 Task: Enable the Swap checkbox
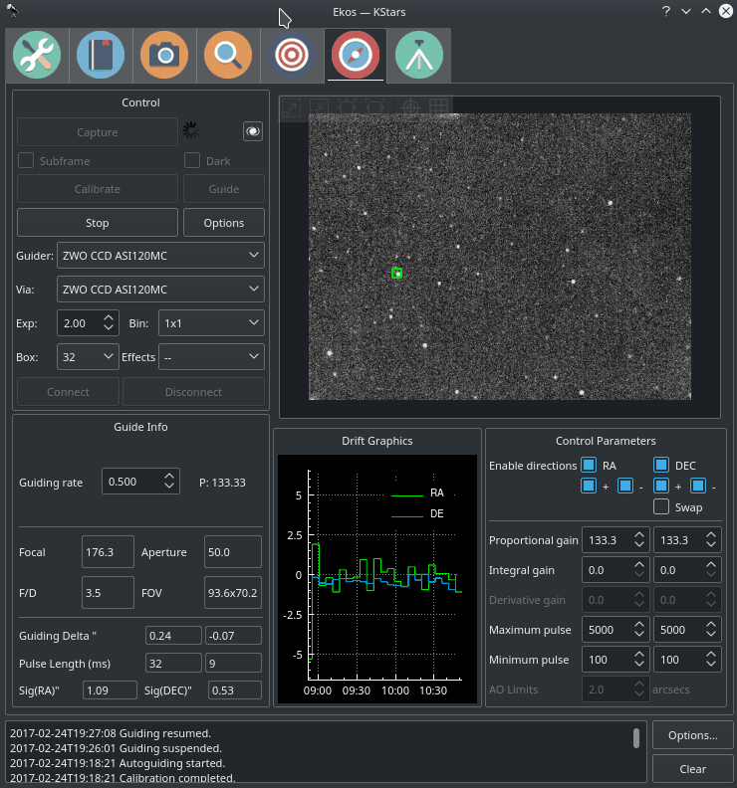click(x=661, y=507)
